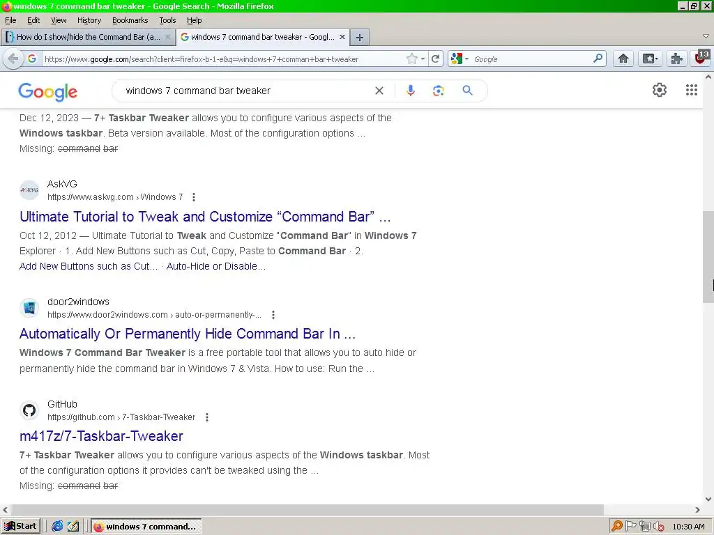Click the Google logo to go home
The width and height of the screenshot is (714, 535).
pos(48,91)
